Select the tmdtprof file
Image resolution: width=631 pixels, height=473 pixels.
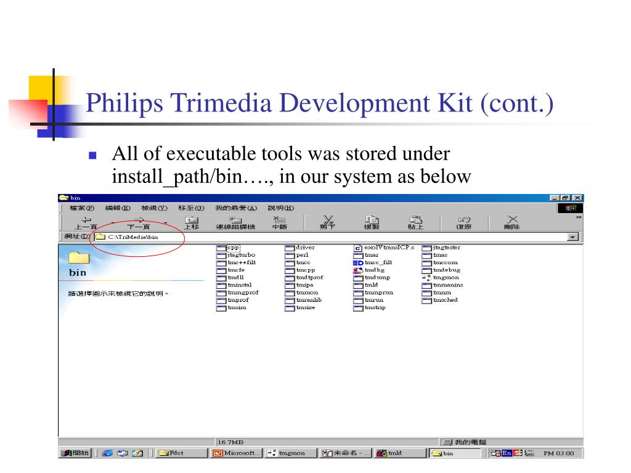click(304, 278)
